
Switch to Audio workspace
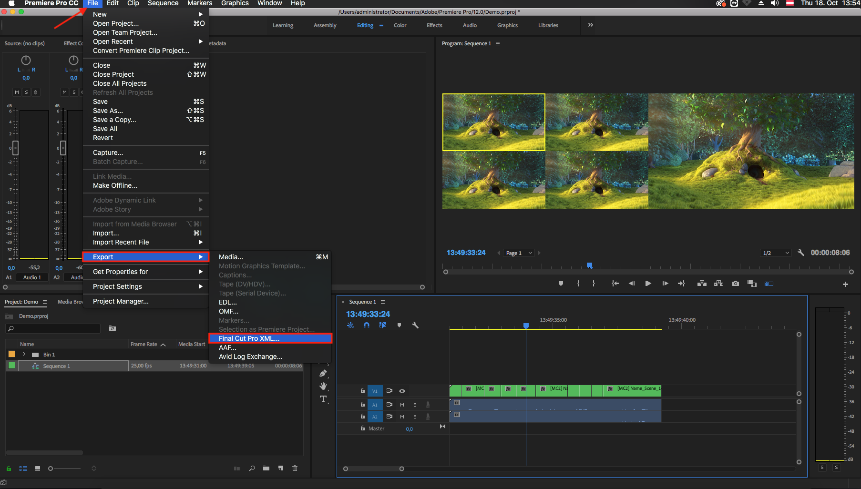[470, 25]
